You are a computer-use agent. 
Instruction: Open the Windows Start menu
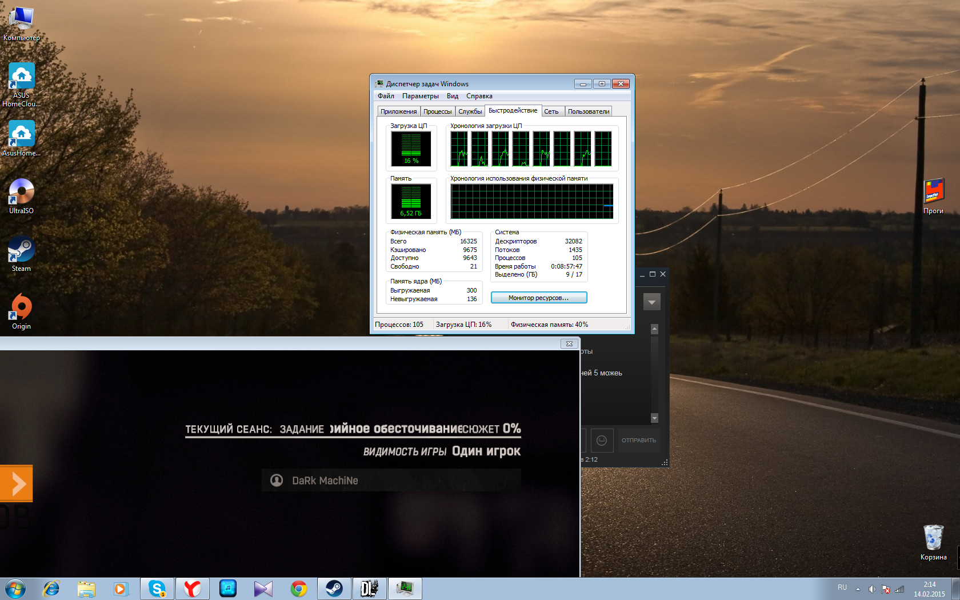coord(15,589)
